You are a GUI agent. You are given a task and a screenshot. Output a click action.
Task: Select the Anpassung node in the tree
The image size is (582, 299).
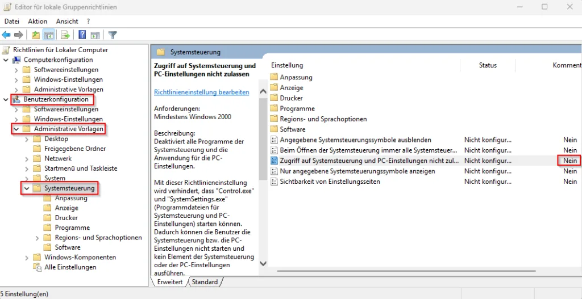(71, 198)
